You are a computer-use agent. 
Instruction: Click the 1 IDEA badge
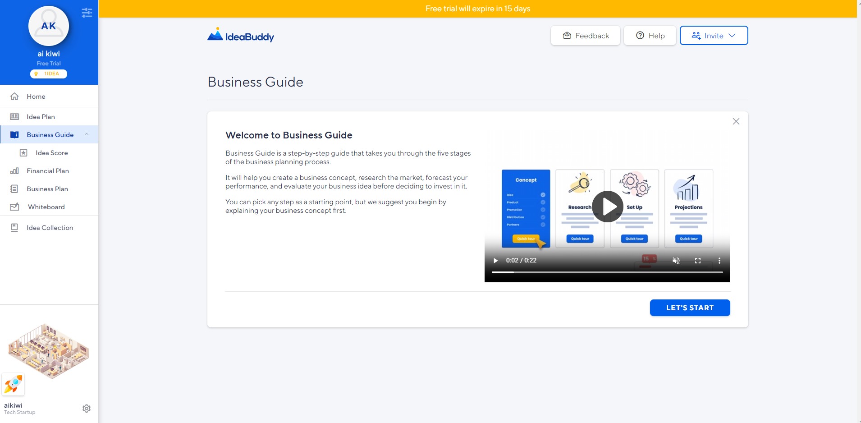click(x=49, y=74)
